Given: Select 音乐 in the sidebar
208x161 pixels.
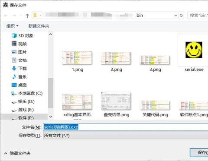Looking at the screenshot, I should point(19,77).
